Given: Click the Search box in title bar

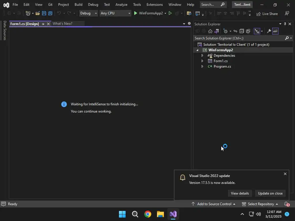Looking at the screenshot, I should pos(213,5).
